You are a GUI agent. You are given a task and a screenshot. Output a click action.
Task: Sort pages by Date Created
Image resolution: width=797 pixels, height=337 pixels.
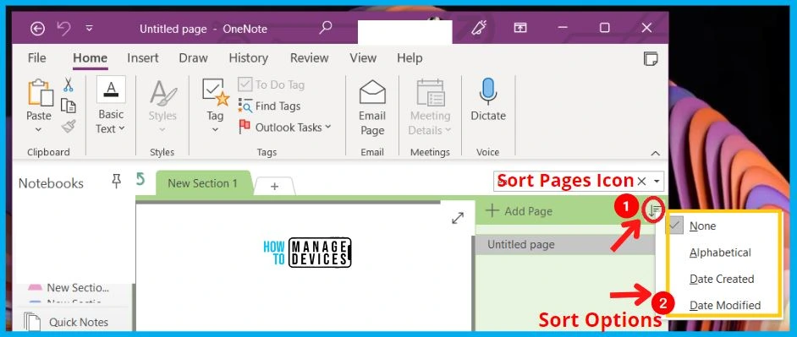(723, 279)
